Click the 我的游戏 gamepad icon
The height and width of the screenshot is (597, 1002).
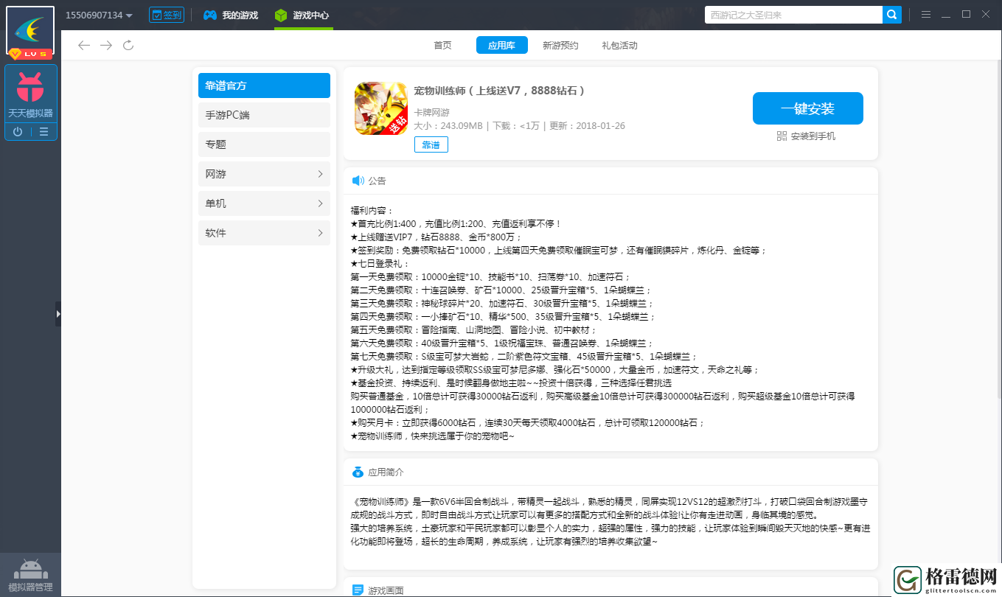point(210,15)
